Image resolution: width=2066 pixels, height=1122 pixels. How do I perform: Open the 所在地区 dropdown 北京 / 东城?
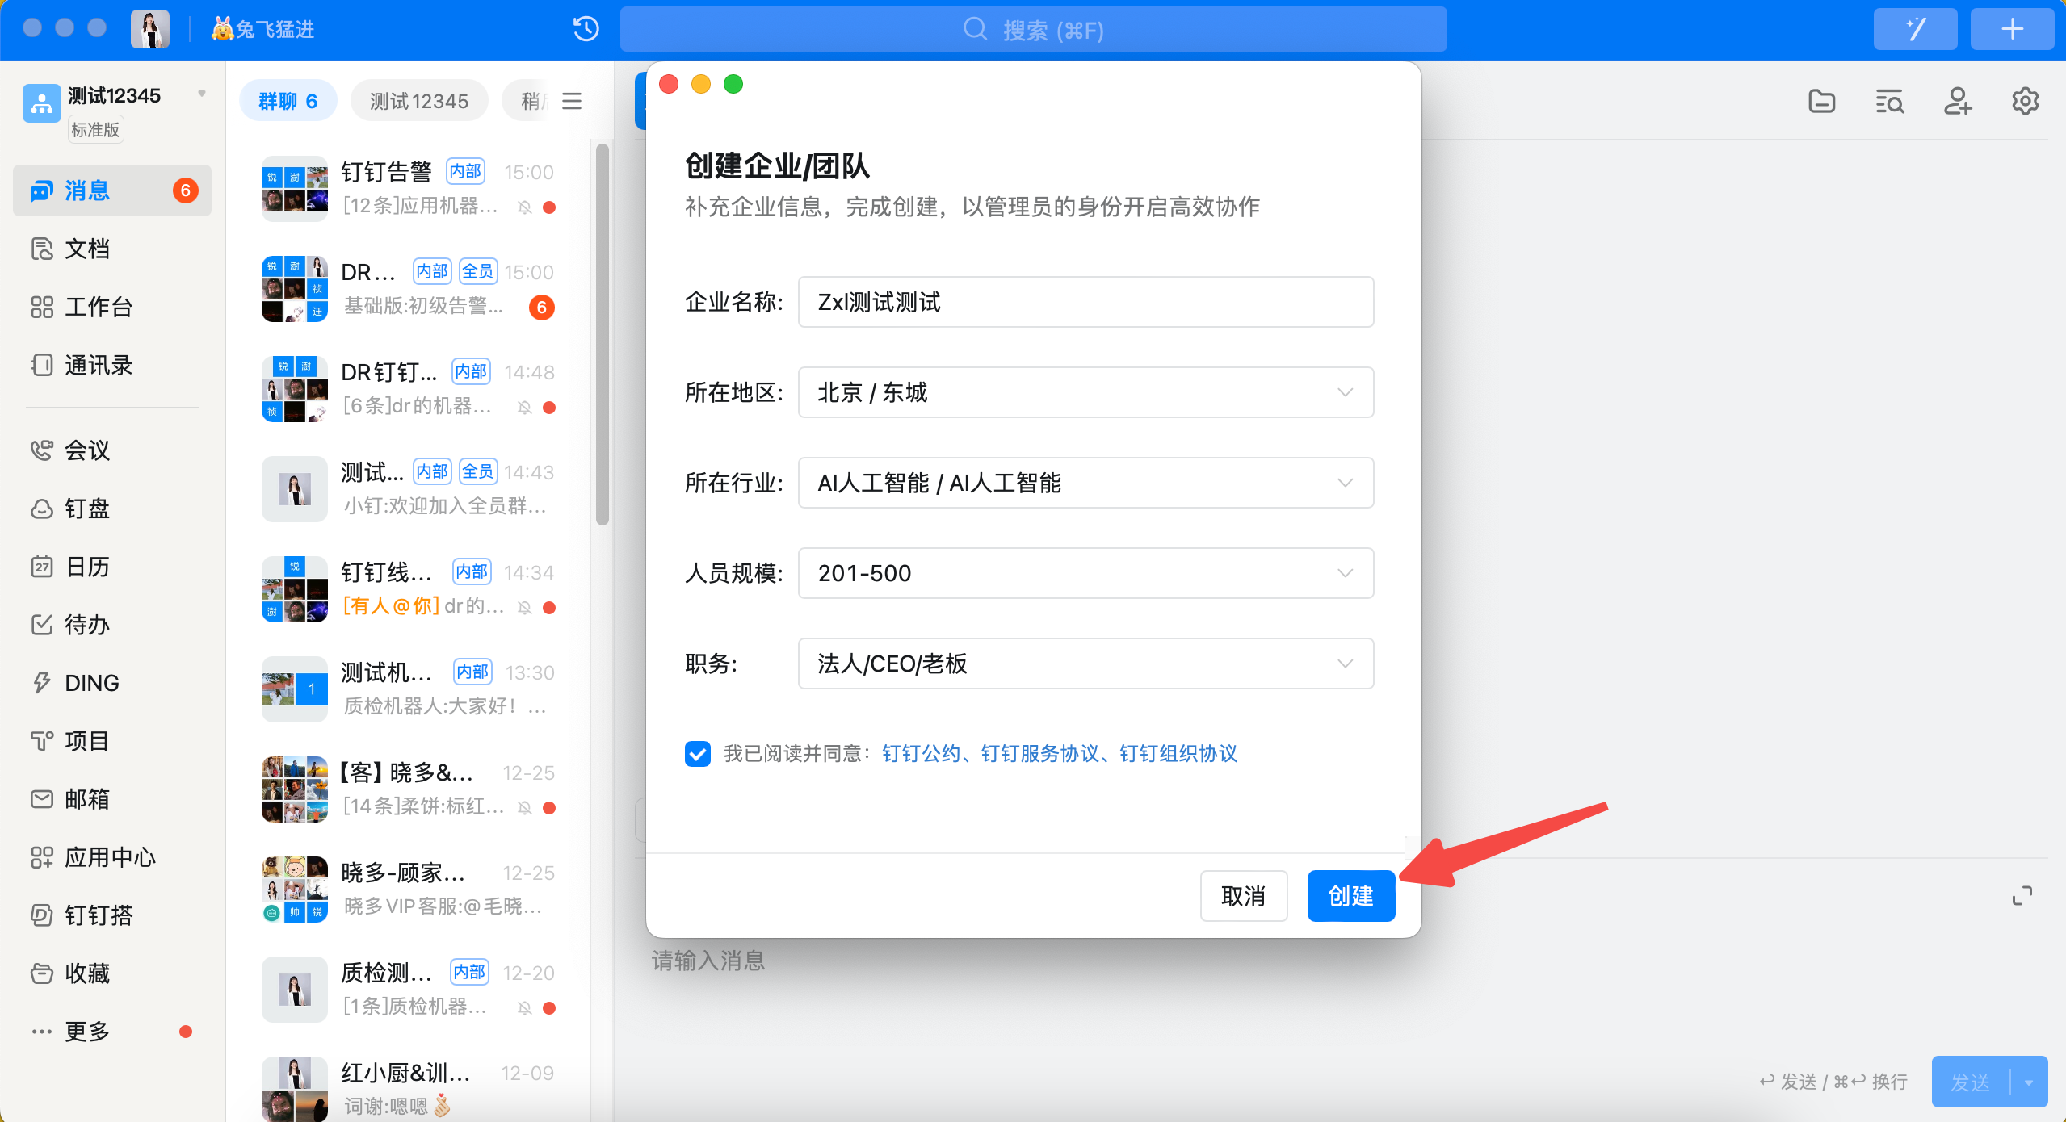tap(1085, 392)
